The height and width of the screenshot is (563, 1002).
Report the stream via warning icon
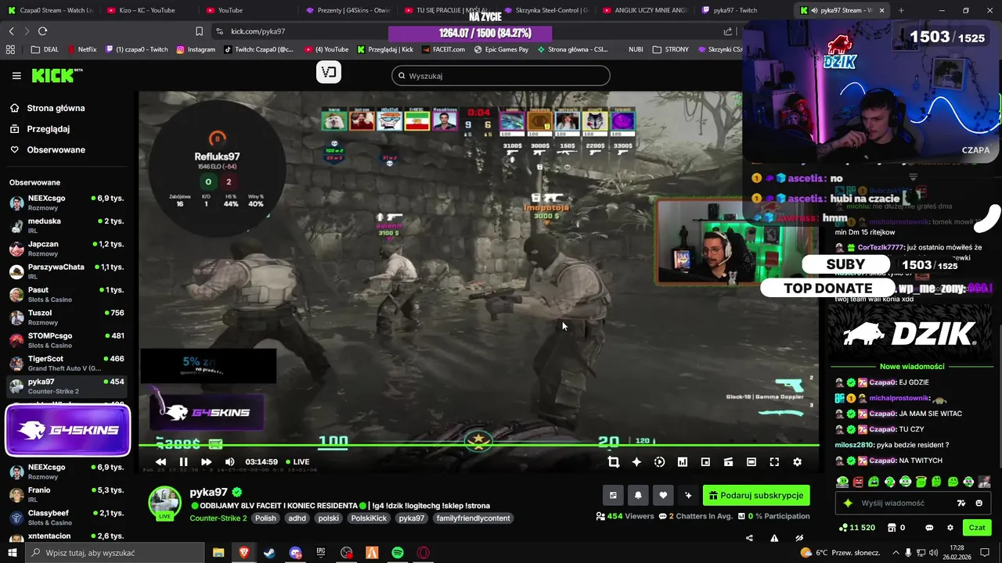[774, 538]
